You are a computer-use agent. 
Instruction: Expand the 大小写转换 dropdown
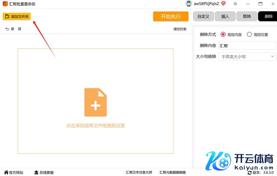pyautogui.click(x=247, y=57)
